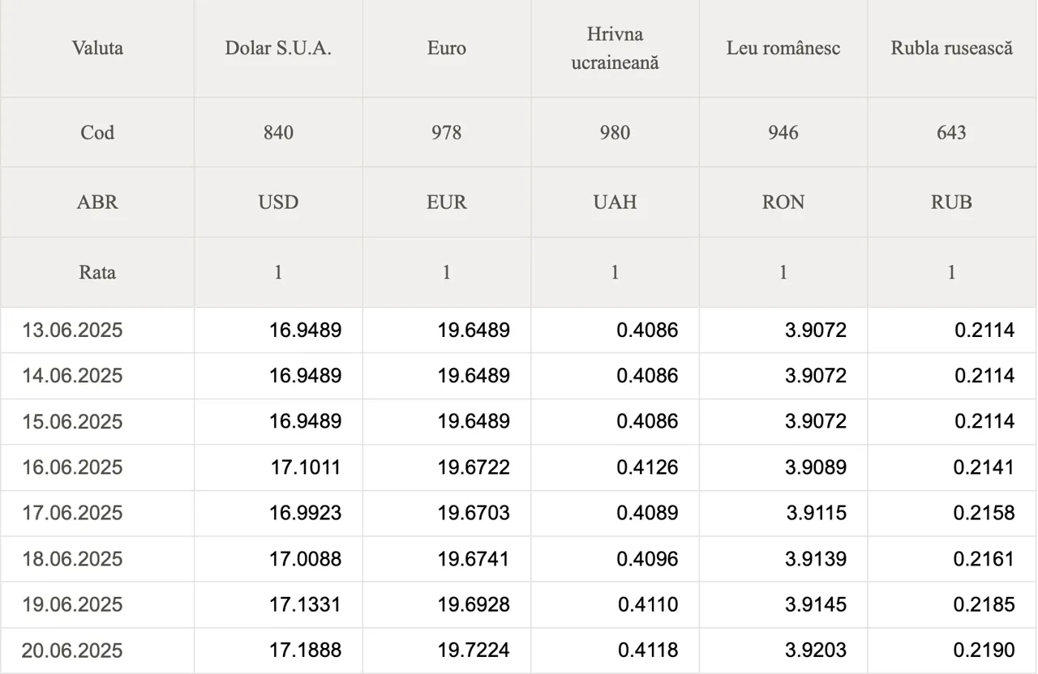Viewport: 1038px width, 674px height.
Task: Click the RON rate 3.9203
Action: pyautogui.click(x=816, y=651)
